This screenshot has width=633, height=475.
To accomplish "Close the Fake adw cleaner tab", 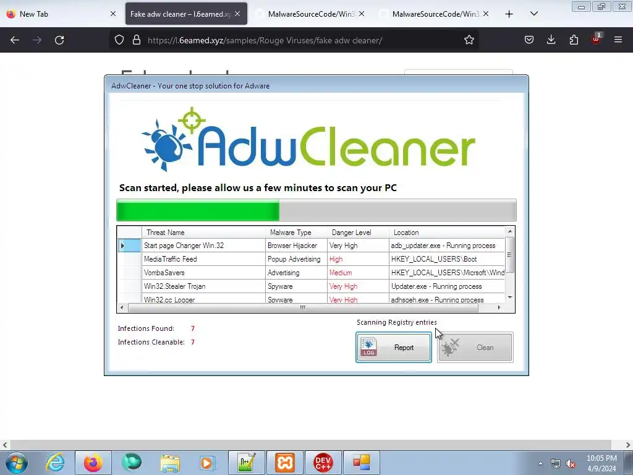I will point(237,14).
